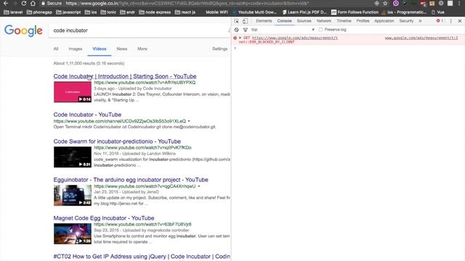Switch to the Application tab in DevTools
This screenshot has height=261, width=465.
[x=384, y=21]
